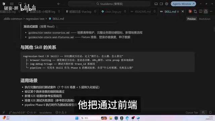Open regression-test breadcrumb

[35, 19]
